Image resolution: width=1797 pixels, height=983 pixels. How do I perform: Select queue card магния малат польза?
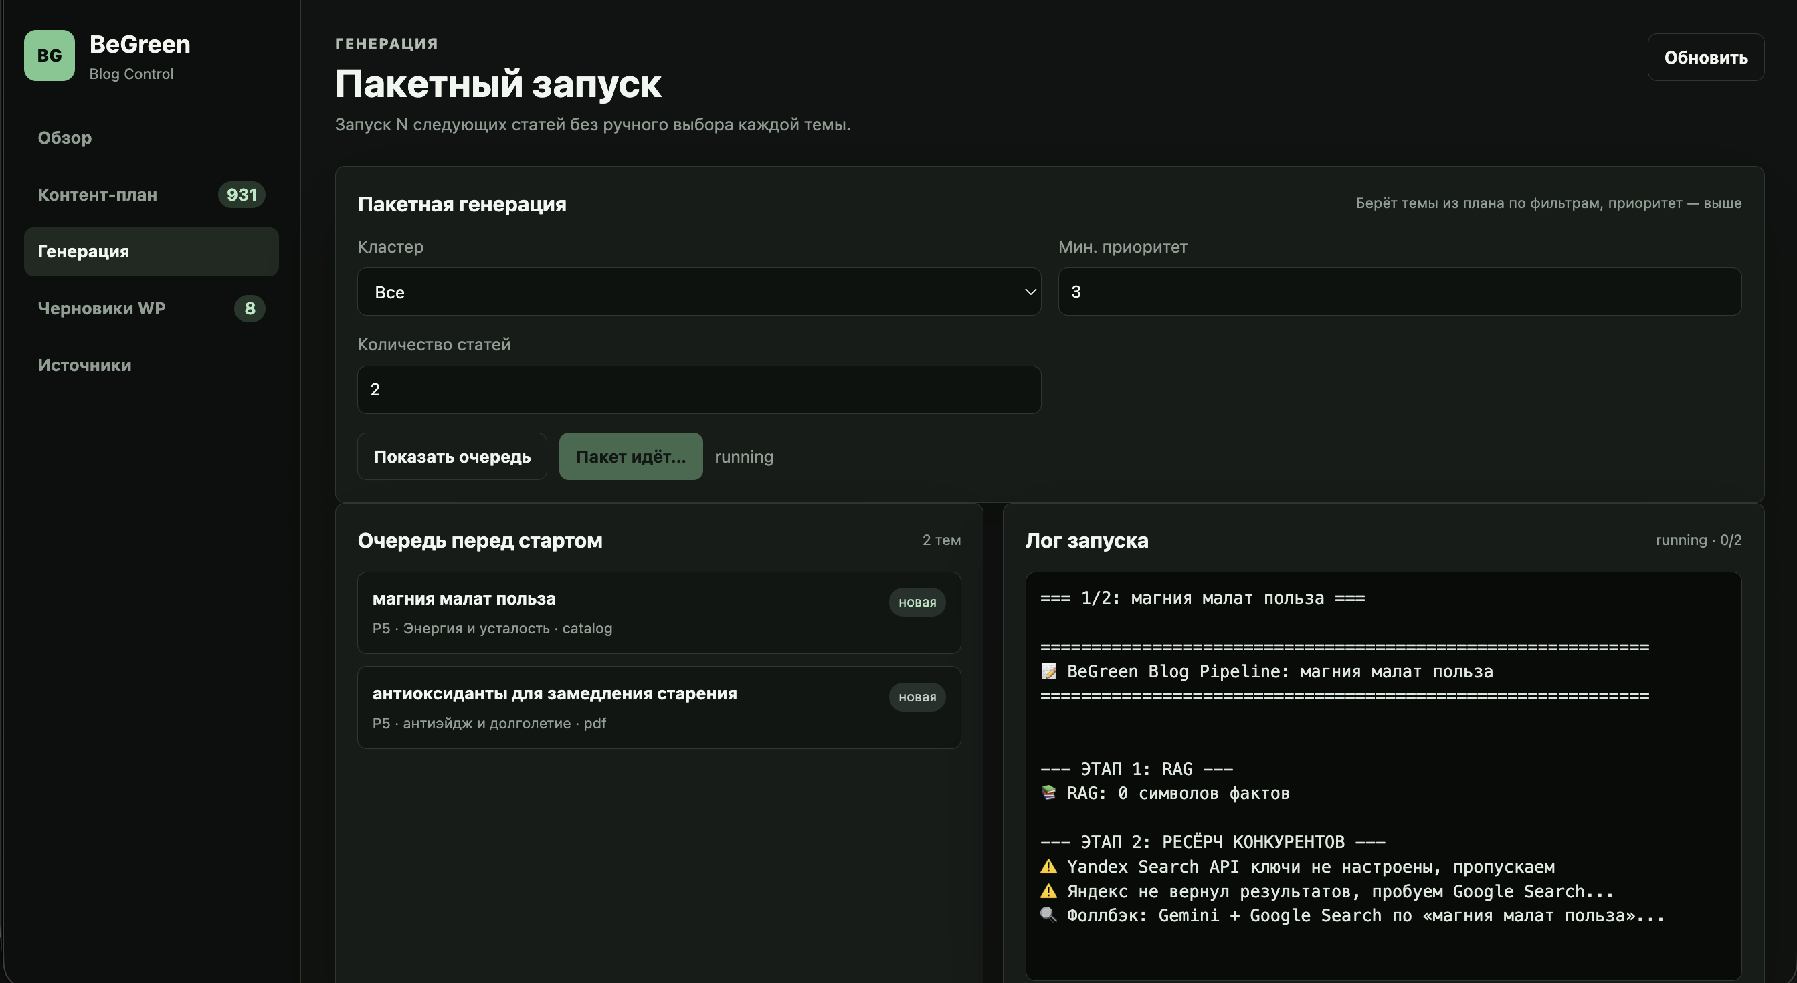coord(659,613)
